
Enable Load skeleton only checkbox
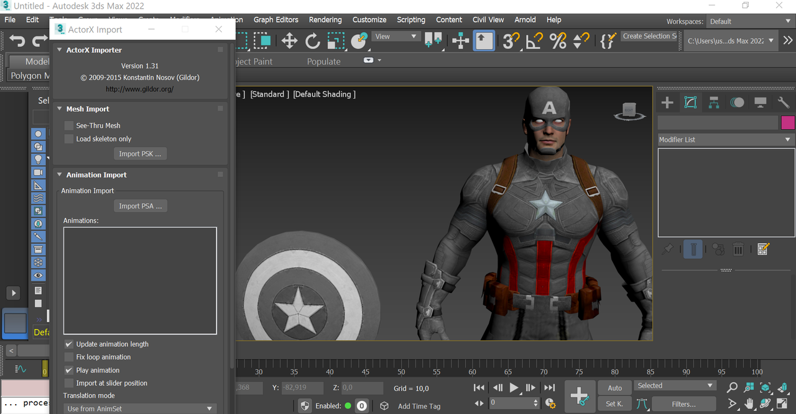(69, 139)
